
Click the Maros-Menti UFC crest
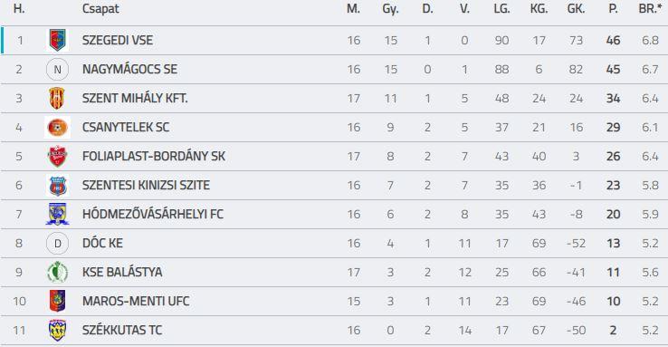(x=58, y=301)
